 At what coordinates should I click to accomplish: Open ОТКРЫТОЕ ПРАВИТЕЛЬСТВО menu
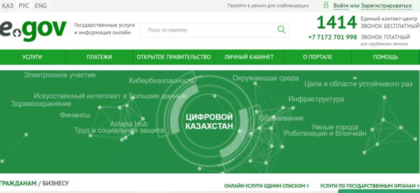[x=174, y=57]
